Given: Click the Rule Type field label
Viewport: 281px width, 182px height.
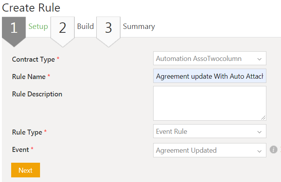Looking at the screenshot, I should [x=27, y=132].
